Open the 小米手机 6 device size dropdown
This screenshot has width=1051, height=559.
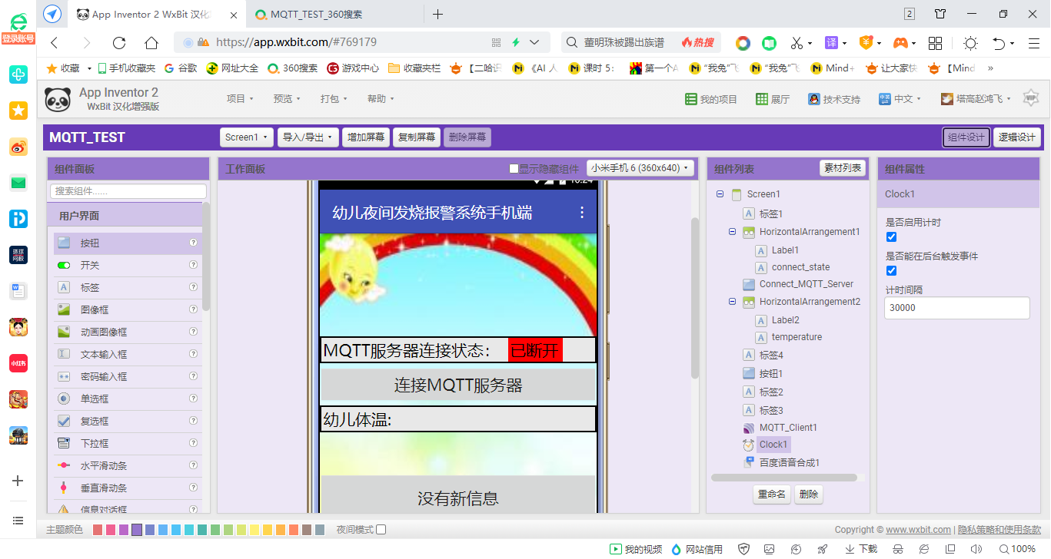(x=640, y=168)
